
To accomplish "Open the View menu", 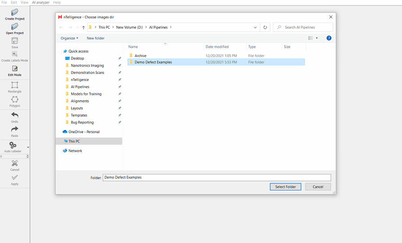I will (24, 3).
